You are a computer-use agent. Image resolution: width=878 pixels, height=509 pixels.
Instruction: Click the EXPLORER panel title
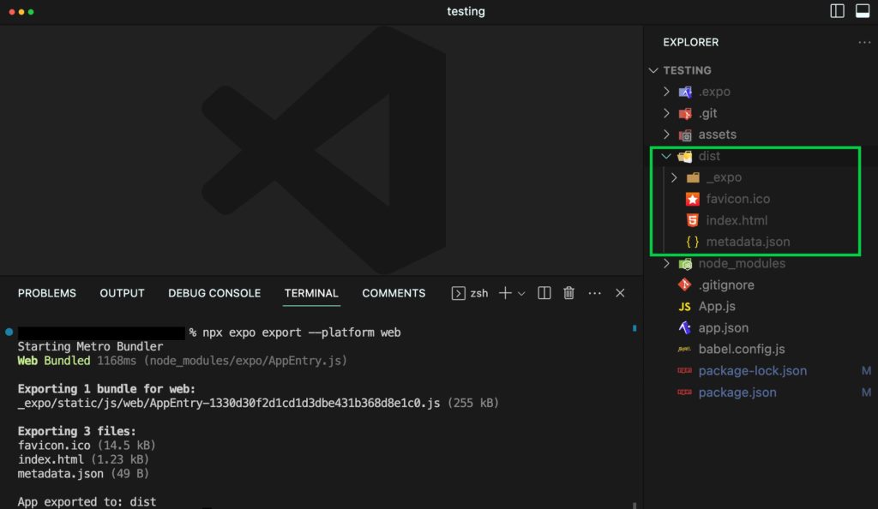[690, 43]
